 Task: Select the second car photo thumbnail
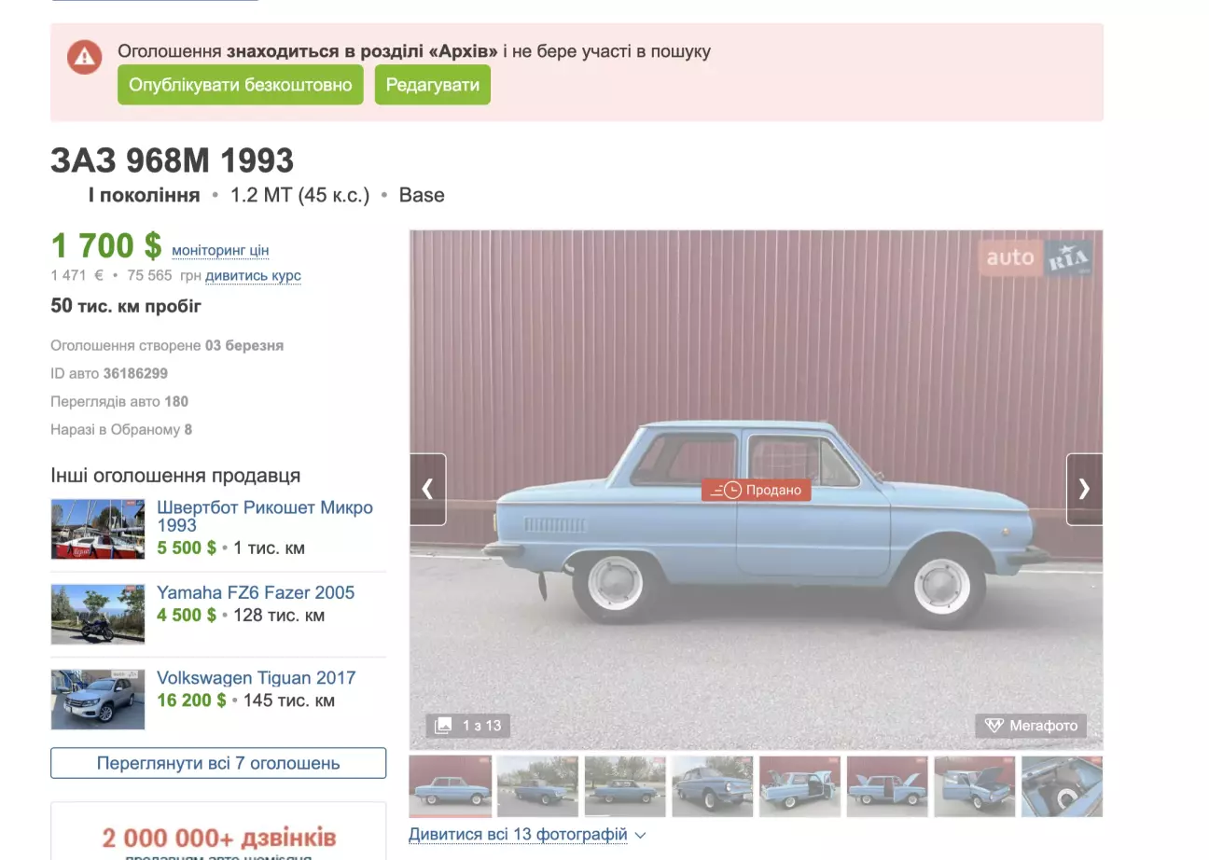pyautogui.click(x=538, y=786)
